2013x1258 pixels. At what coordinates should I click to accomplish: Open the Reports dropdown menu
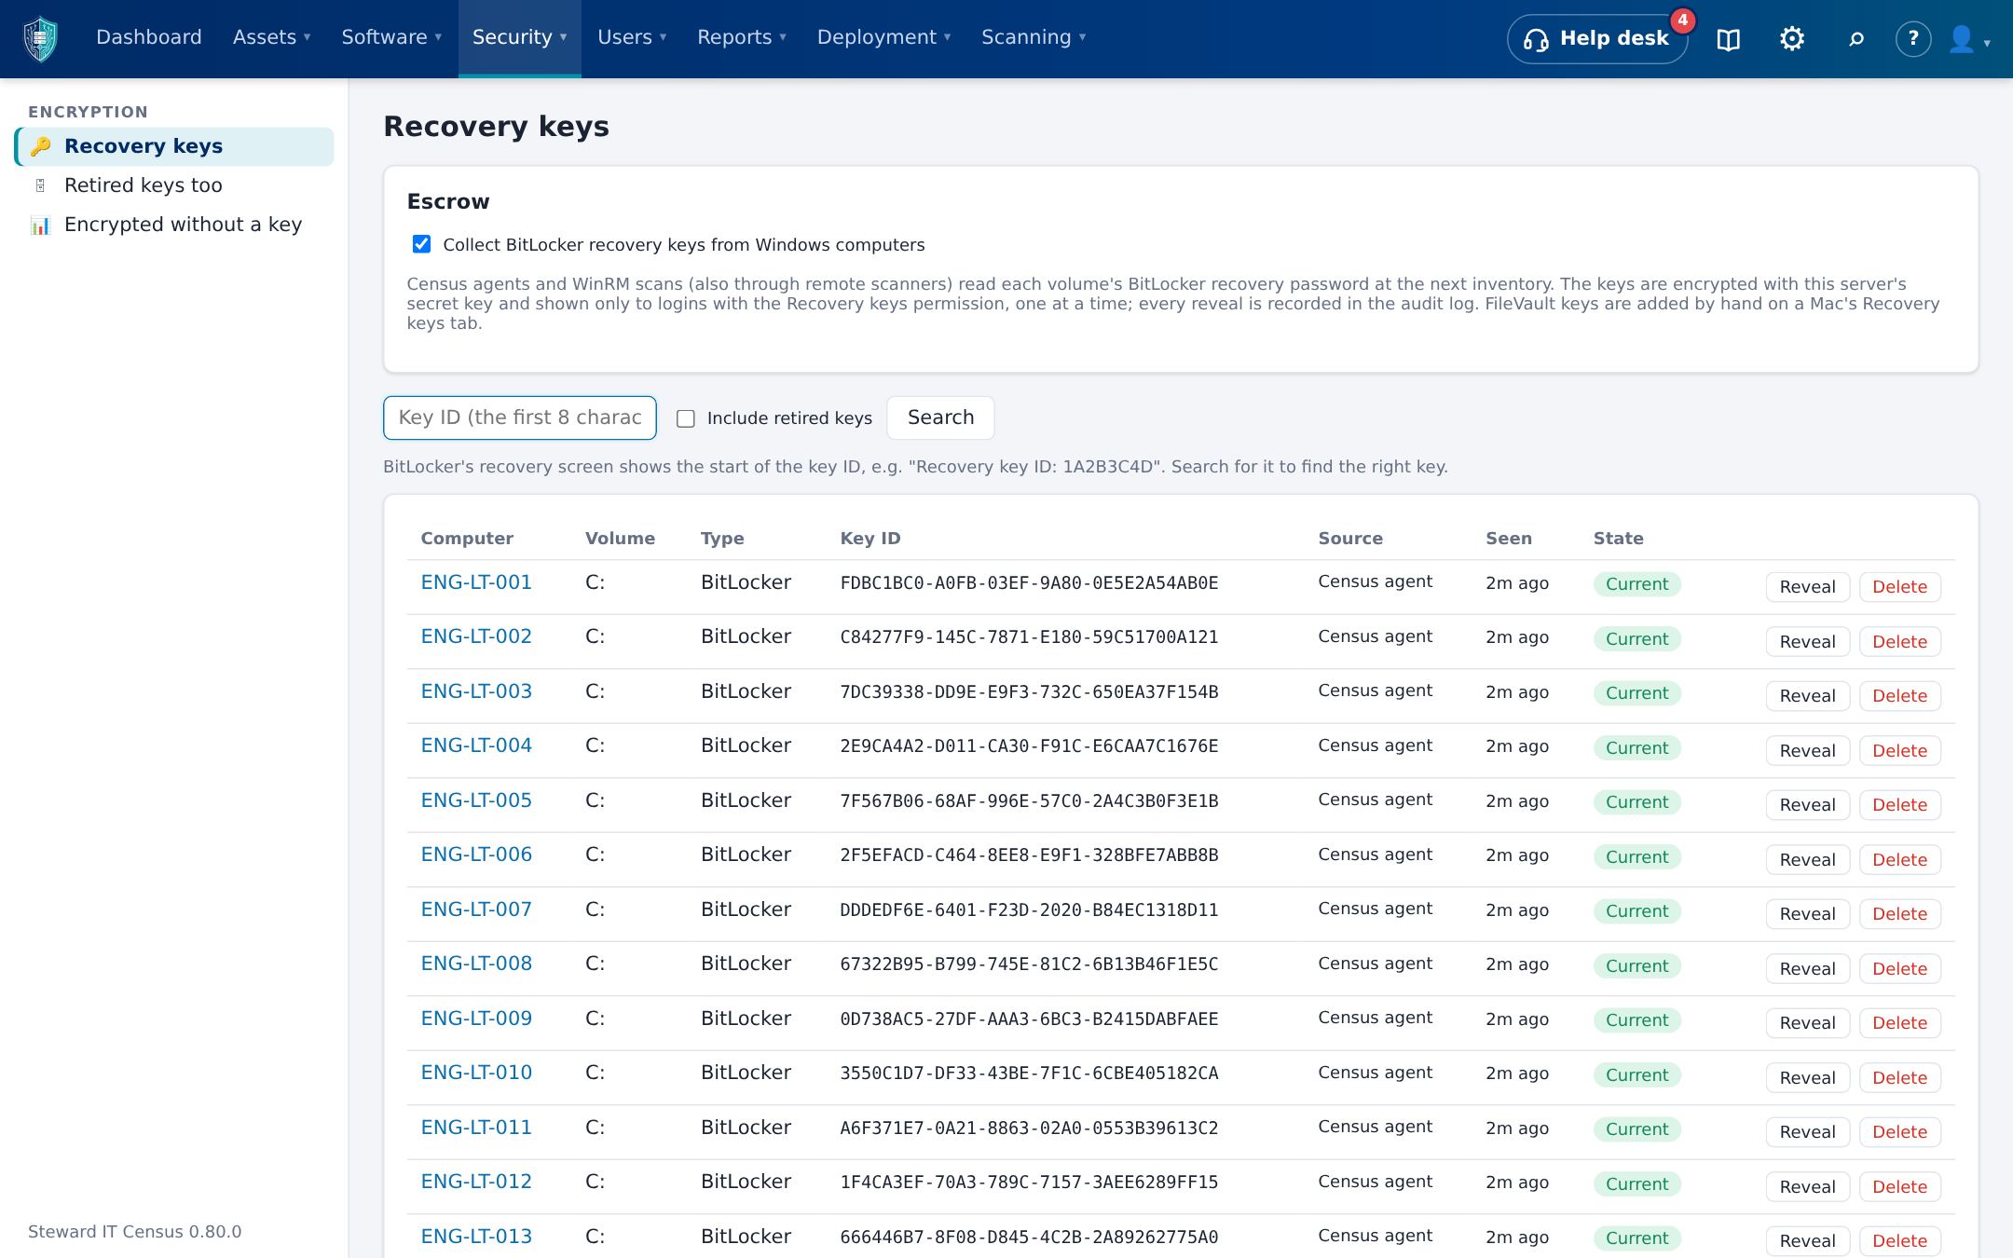click(x=742, y=37)
